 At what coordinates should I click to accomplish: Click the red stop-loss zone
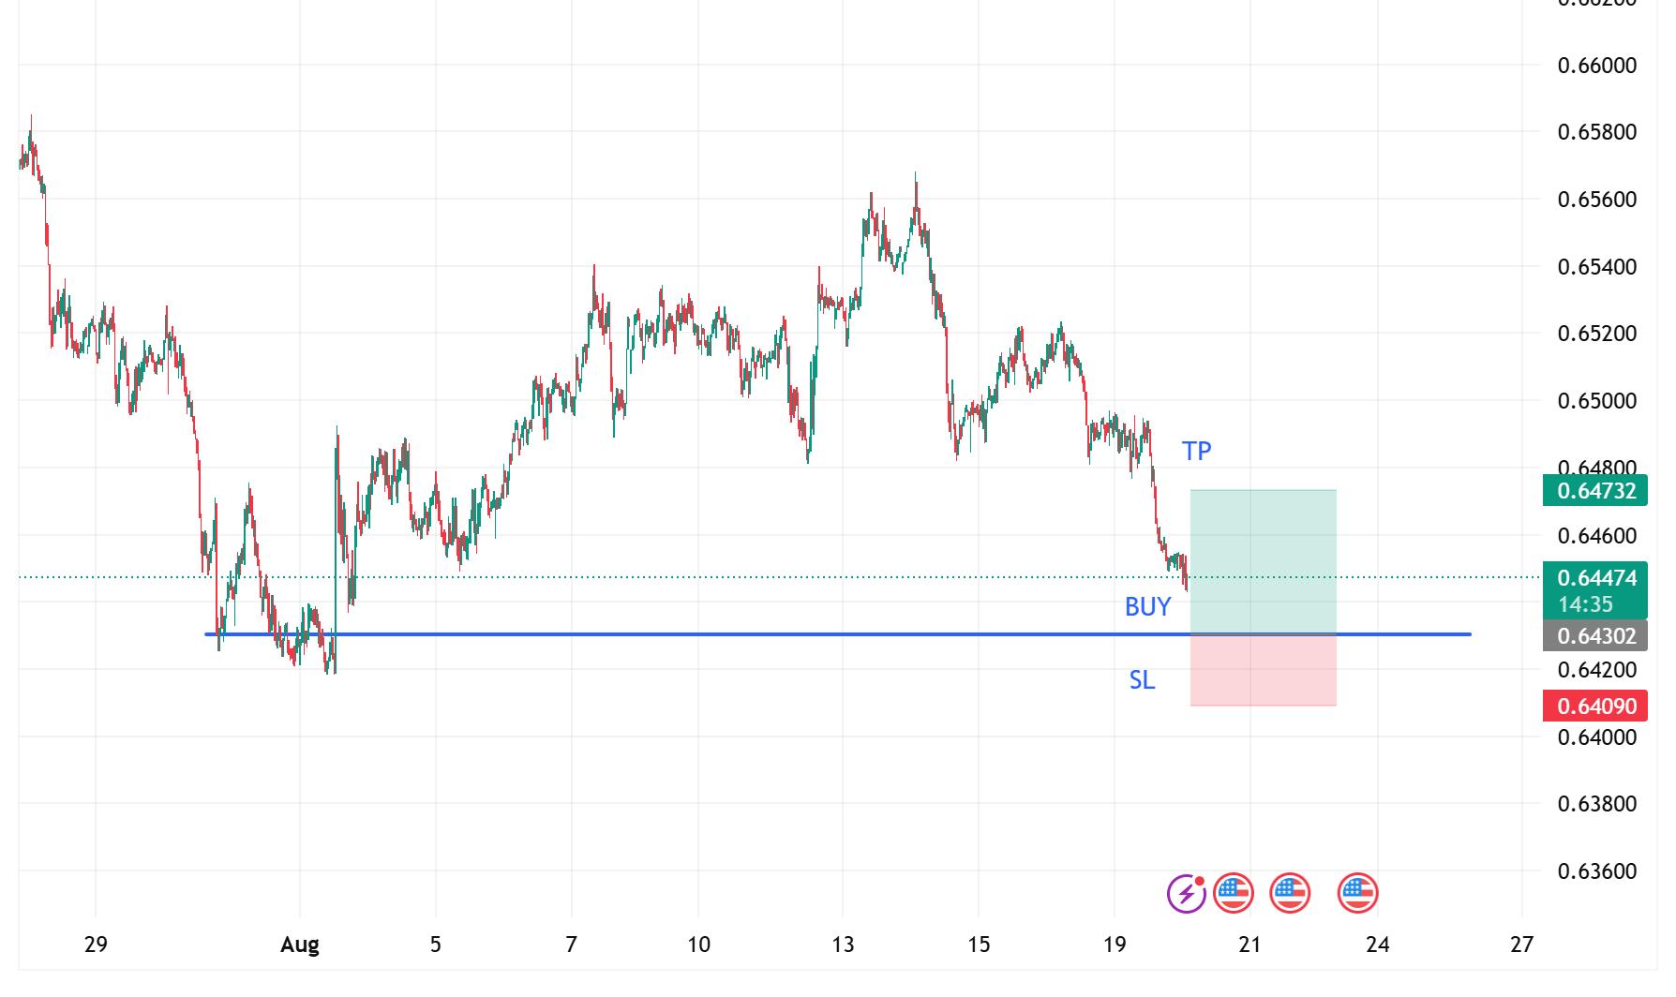click(1263, 670)
